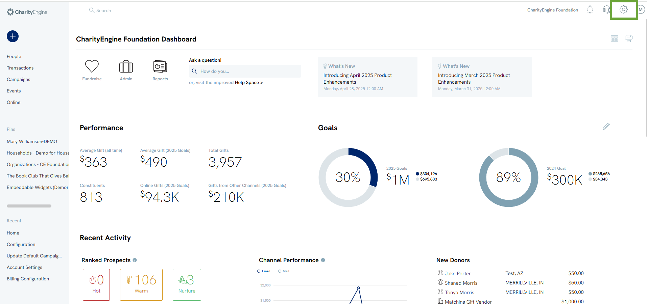Click the $1,000.00 gift amount
Screen dimensions: 647x304
point(573,301)
